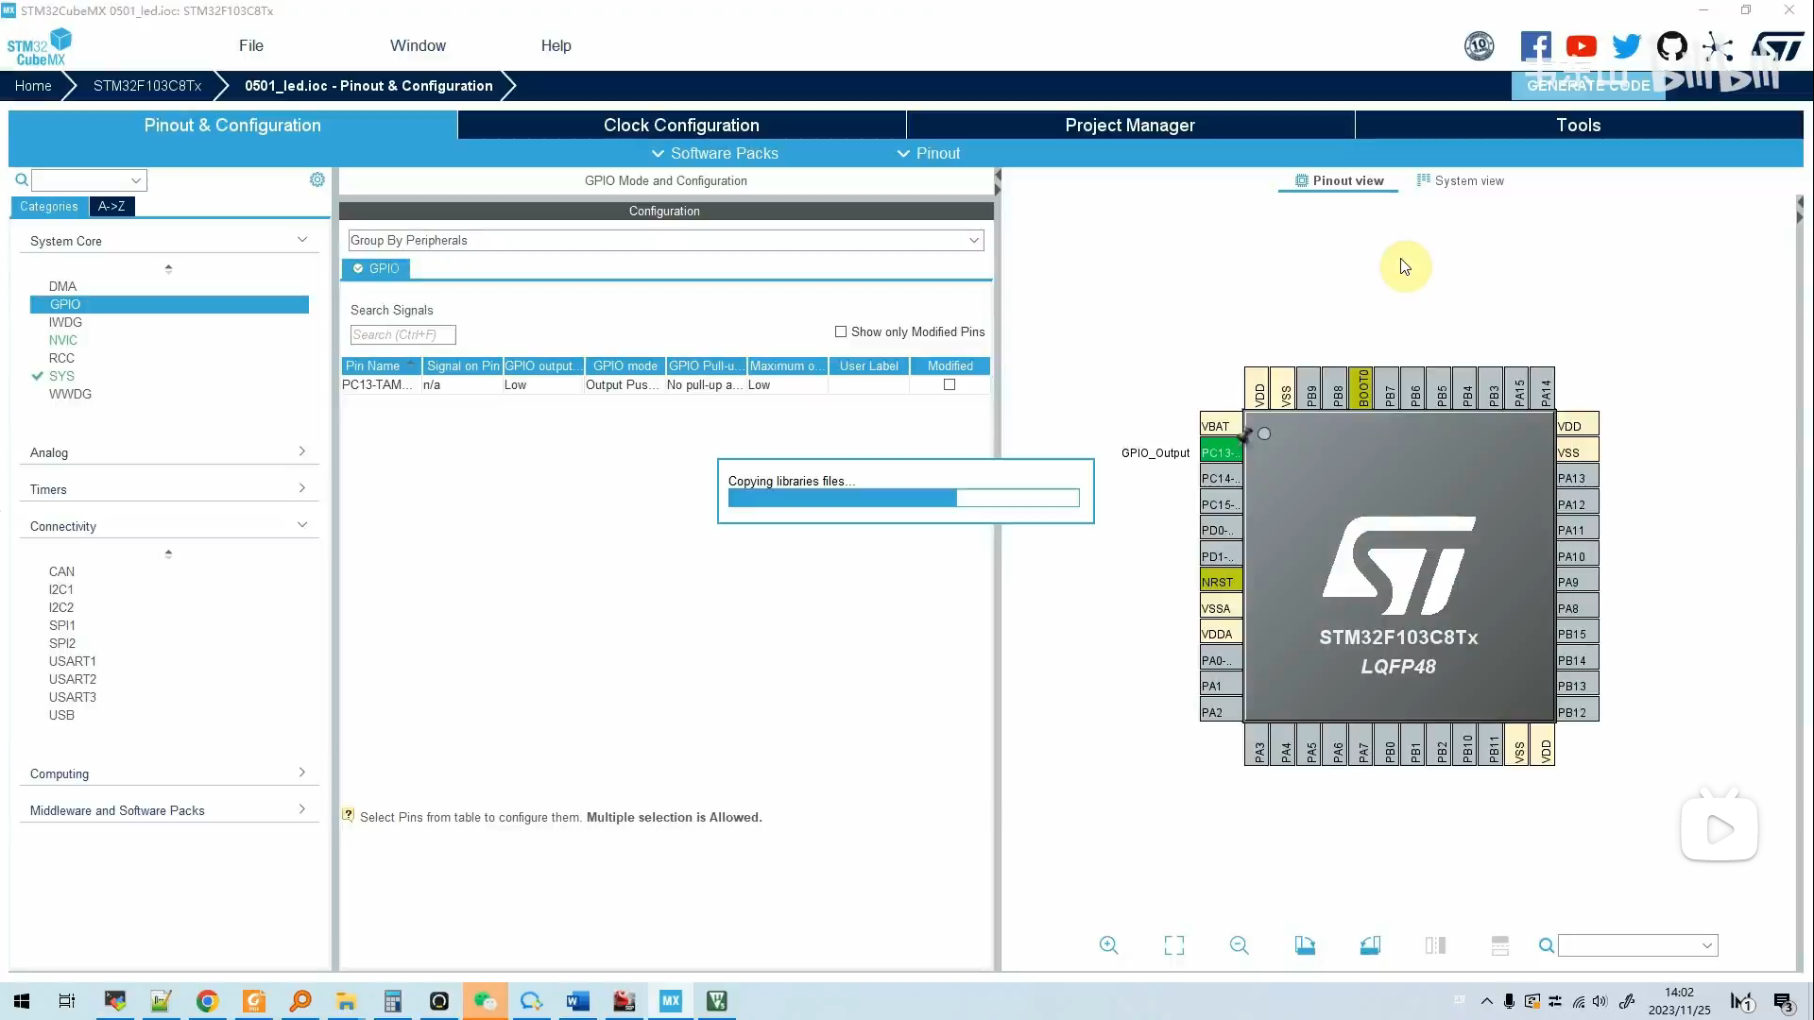The height and width of the screenshot is (1020, 1814).
Task: Click the GENERATE CODE button
Action: point(1588,85)
